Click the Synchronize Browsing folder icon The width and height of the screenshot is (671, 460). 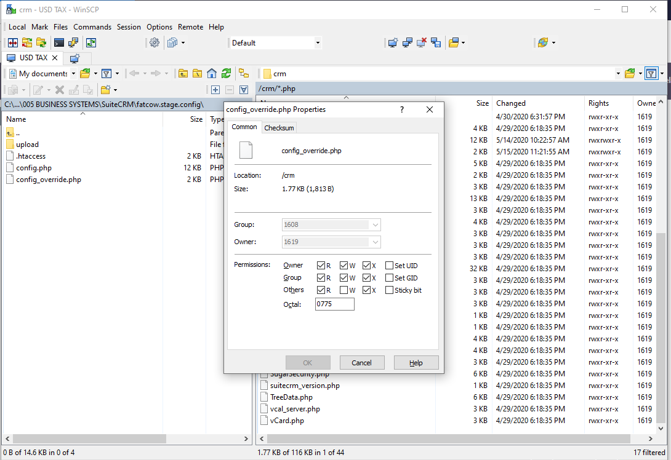point(41,43)
